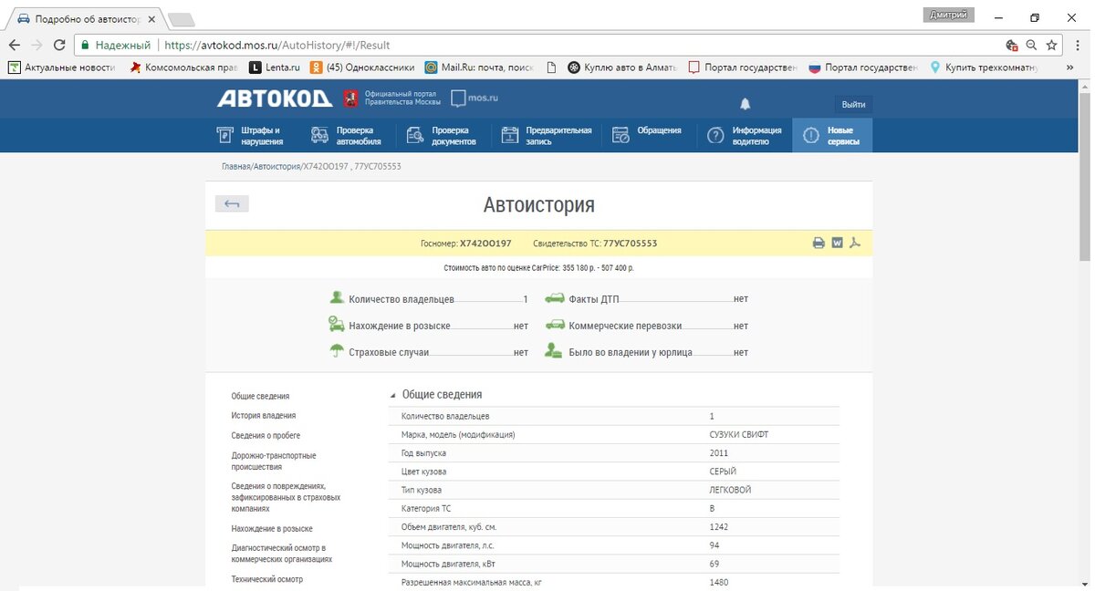Screen dimensions: 1095x591
Task: Click Главная in the breadcrumb
Action: click(235, 167)
